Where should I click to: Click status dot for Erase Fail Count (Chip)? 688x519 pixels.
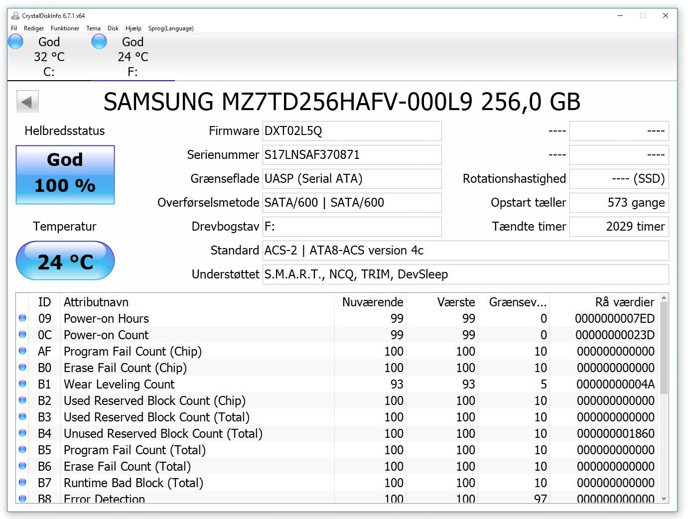pos(22,367)
